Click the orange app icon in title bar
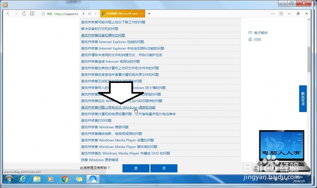 tap(5, 5)
